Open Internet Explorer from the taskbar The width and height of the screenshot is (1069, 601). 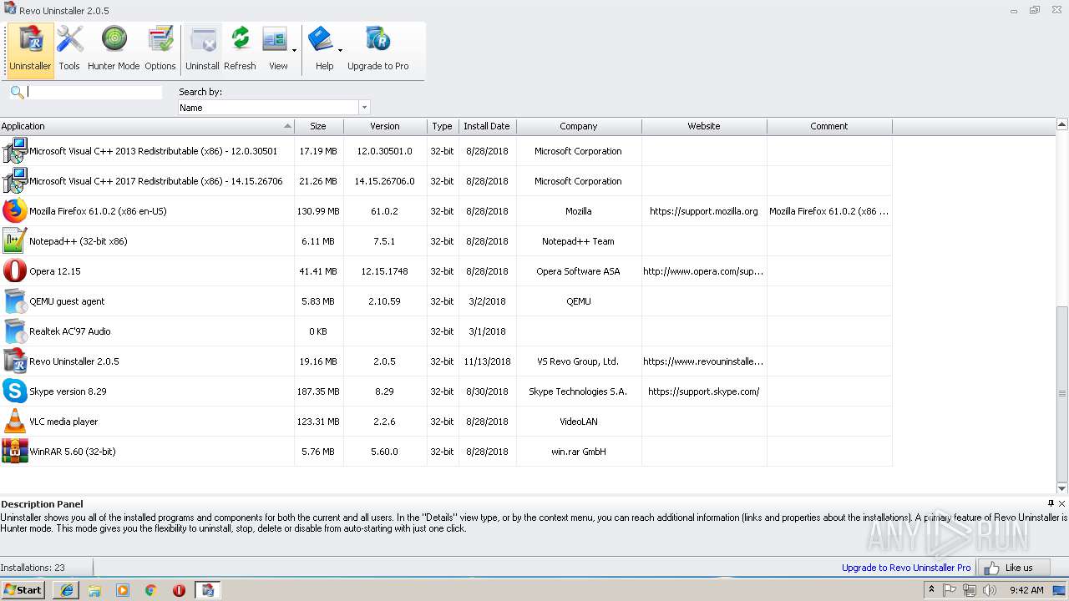[x=66, y=590]
